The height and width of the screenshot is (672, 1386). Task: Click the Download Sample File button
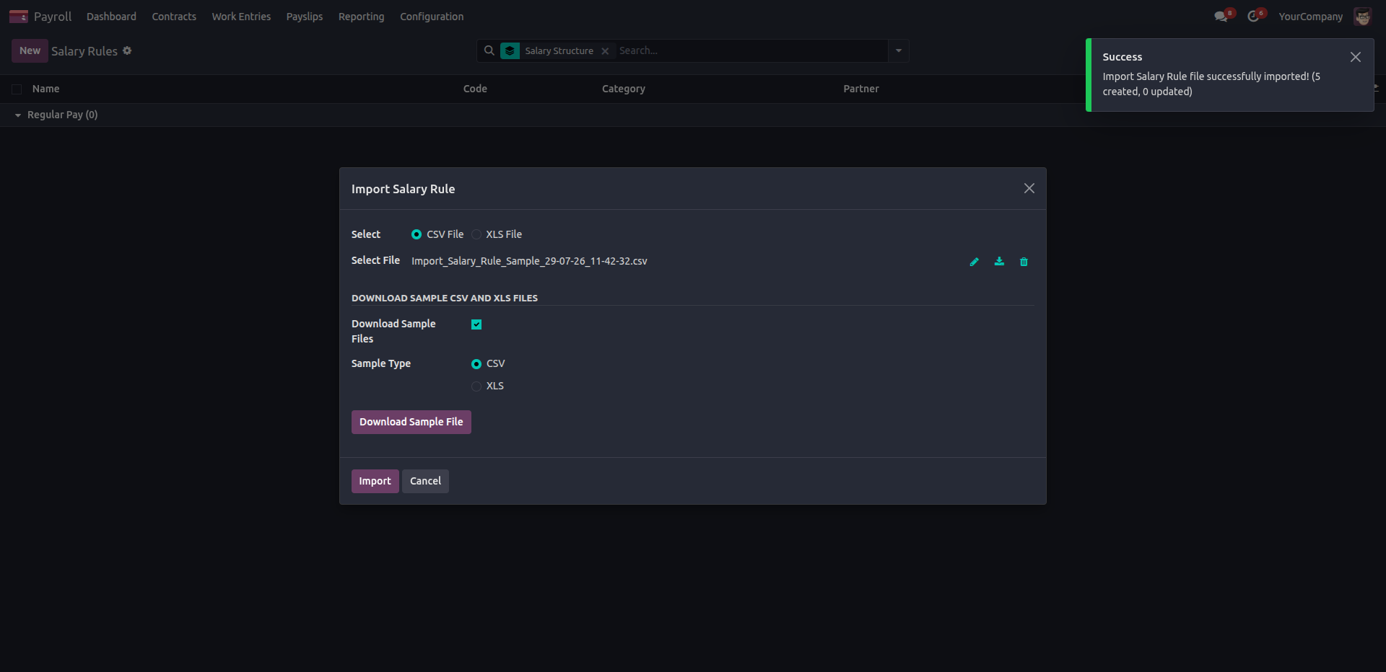point(411,422)
